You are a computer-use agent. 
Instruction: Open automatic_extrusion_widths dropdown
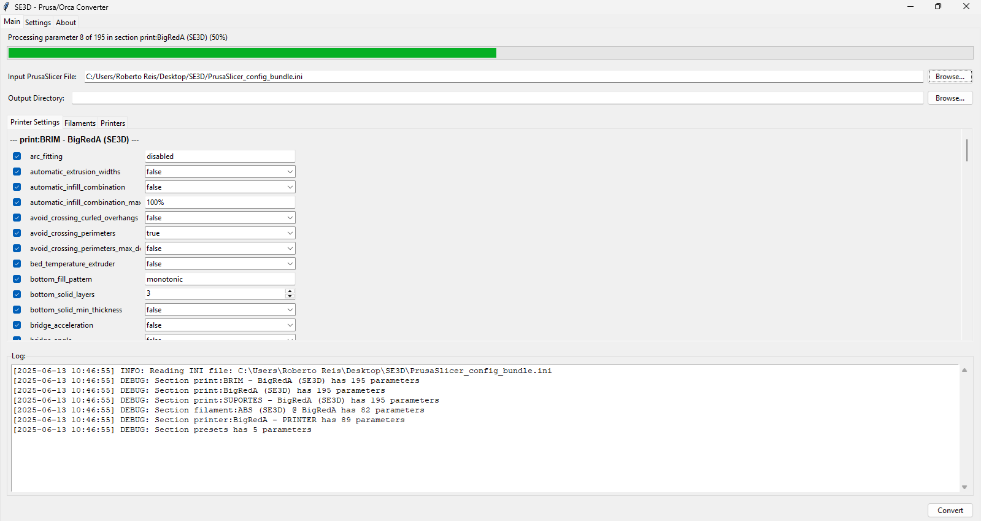[x=220, y=172]
